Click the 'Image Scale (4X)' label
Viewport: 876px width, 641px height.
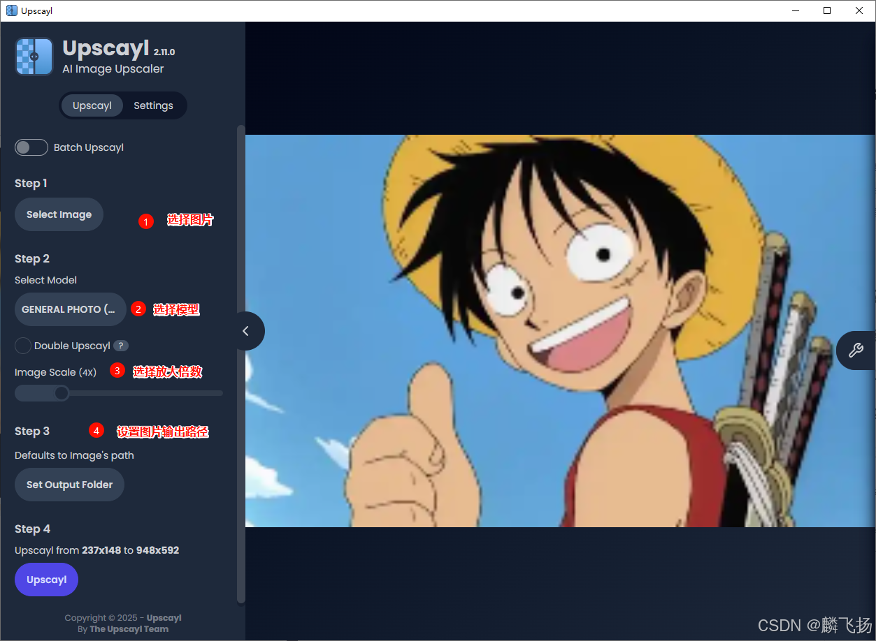(x=55, y=372)
